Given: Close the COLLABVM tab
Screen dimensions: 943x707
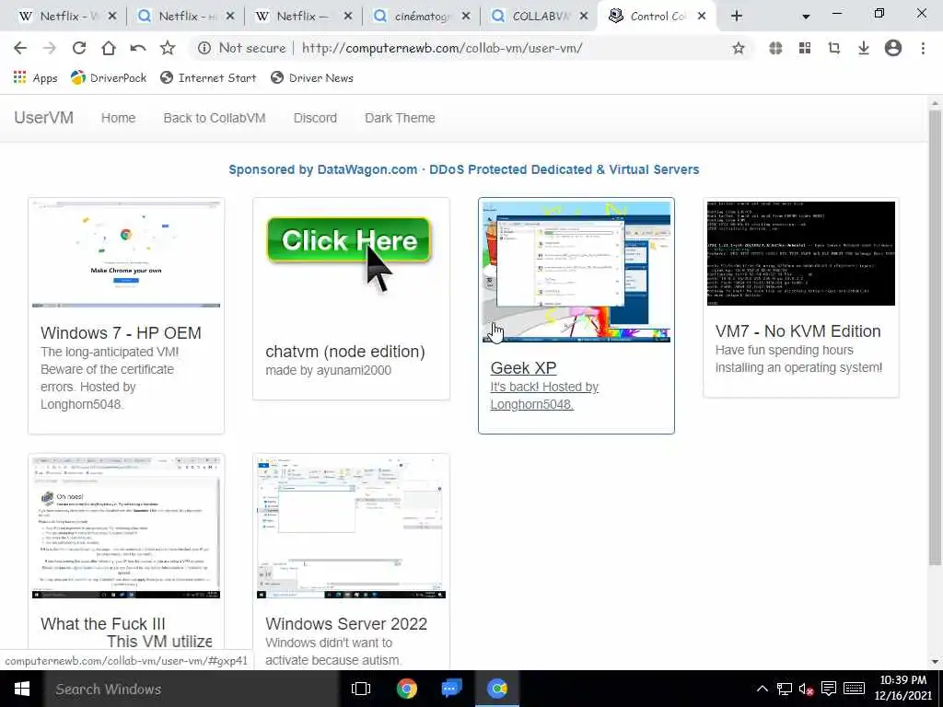Looking at the screenshot, I should click(x=584, y=17).
